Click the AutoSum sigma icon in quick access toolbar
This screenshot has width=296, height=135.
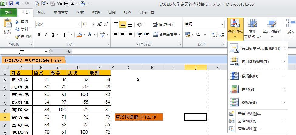pyautogui.click(x=73, y=3)
